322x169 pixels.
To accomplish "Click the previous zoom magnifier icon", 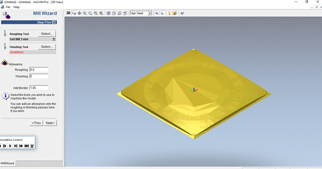I will point(96,13).
